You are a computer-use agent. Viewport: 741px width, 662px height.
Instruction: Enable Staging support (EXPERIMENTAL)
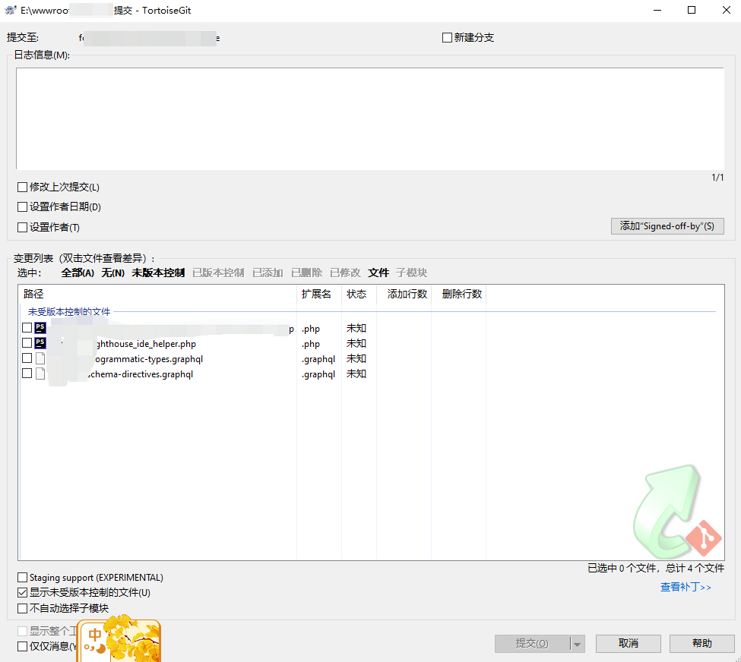(22, 578)
